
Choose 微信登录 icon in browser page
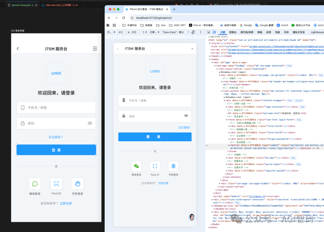(x=136, y=166)
